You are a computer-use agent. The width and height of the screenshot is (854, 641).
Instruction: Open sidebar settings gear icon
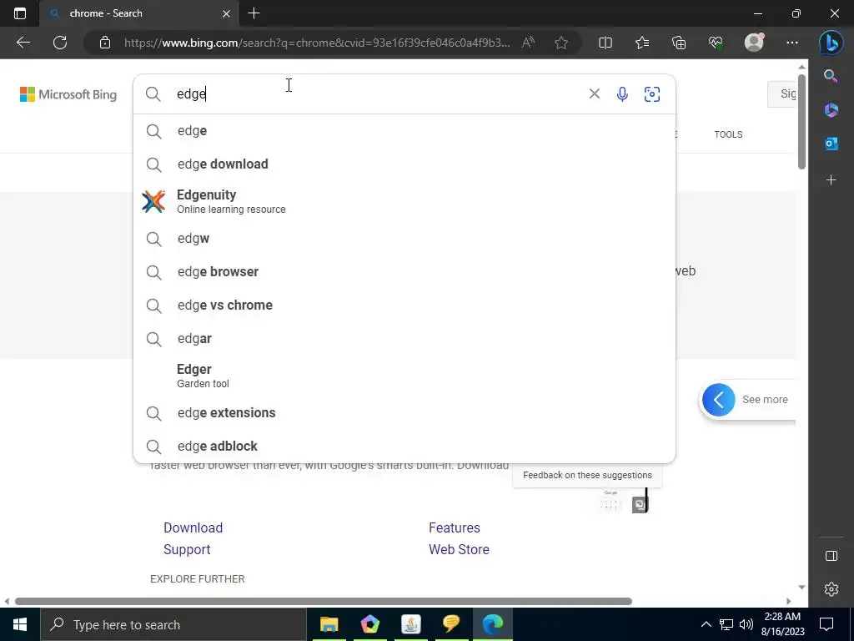coord(831,589)
